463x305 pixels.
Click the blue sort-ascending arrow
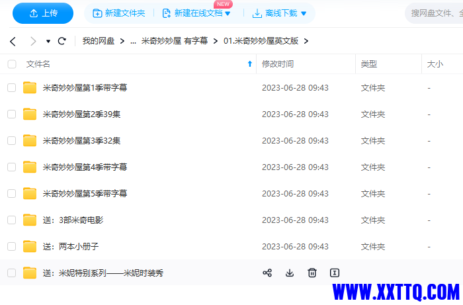(x=250, y=64)
